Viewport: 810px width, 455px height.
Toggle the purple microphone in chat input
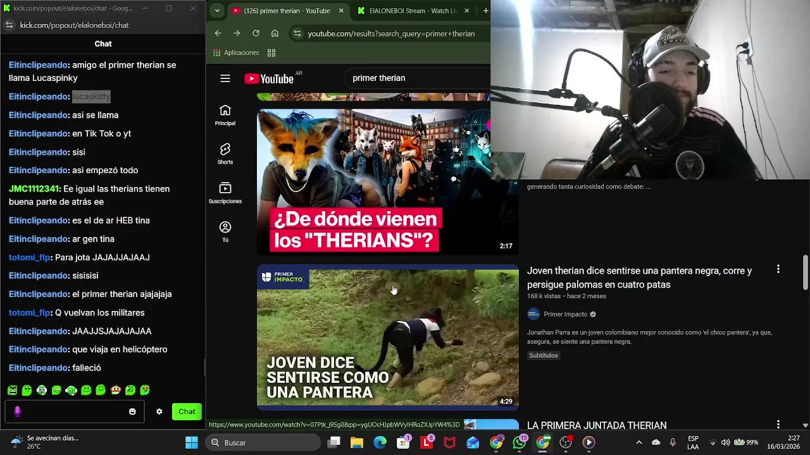17,411
